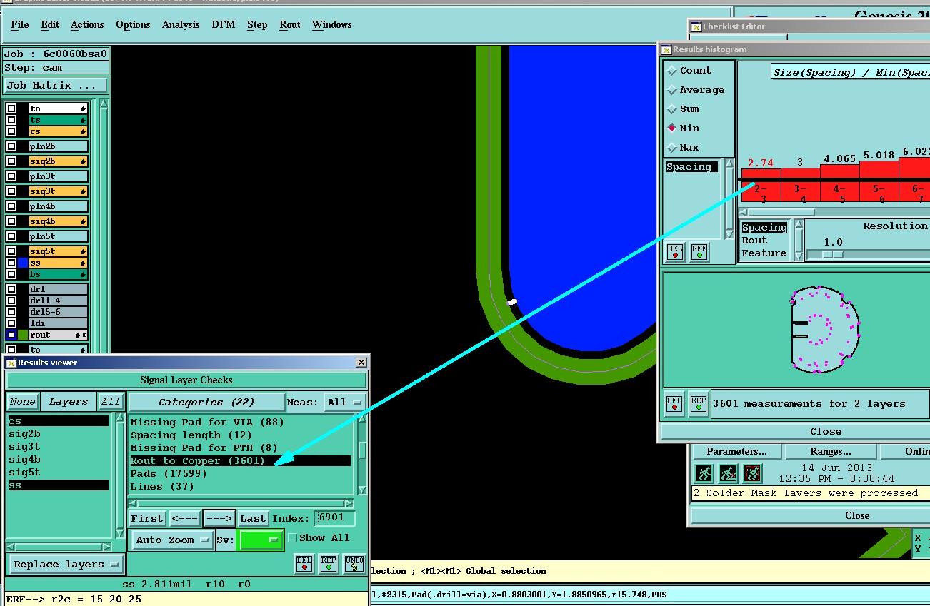Image resolution: width=930 pixels, height=606 pixels.
Task: Toggle the pln2b layer display checkbox
Action: pyautogui.click(x=11, y=146)
